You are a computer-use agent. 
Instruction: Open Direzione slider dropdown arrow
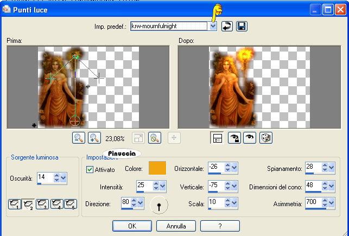(141, 202)
